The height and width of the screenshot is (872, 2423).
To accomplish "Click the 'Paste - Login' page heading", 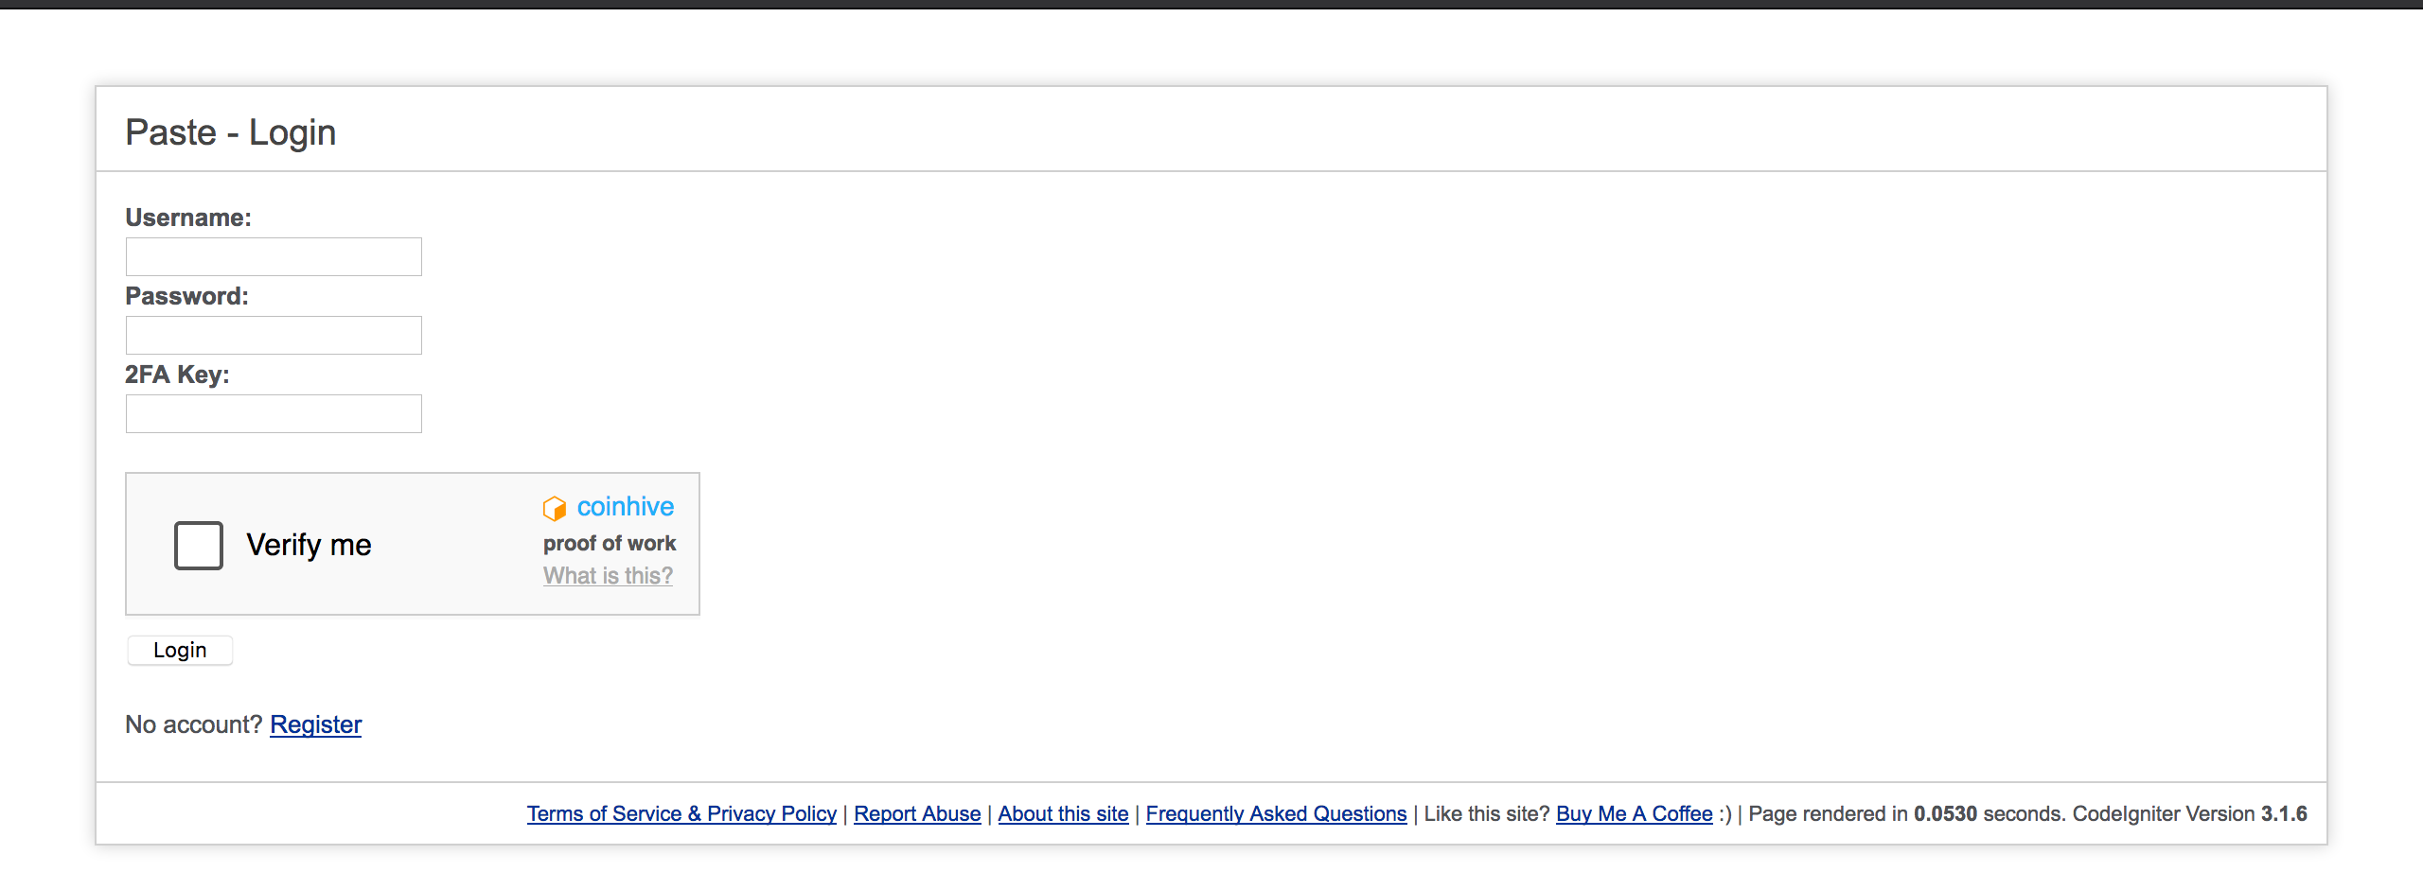I will coord(230,132).
